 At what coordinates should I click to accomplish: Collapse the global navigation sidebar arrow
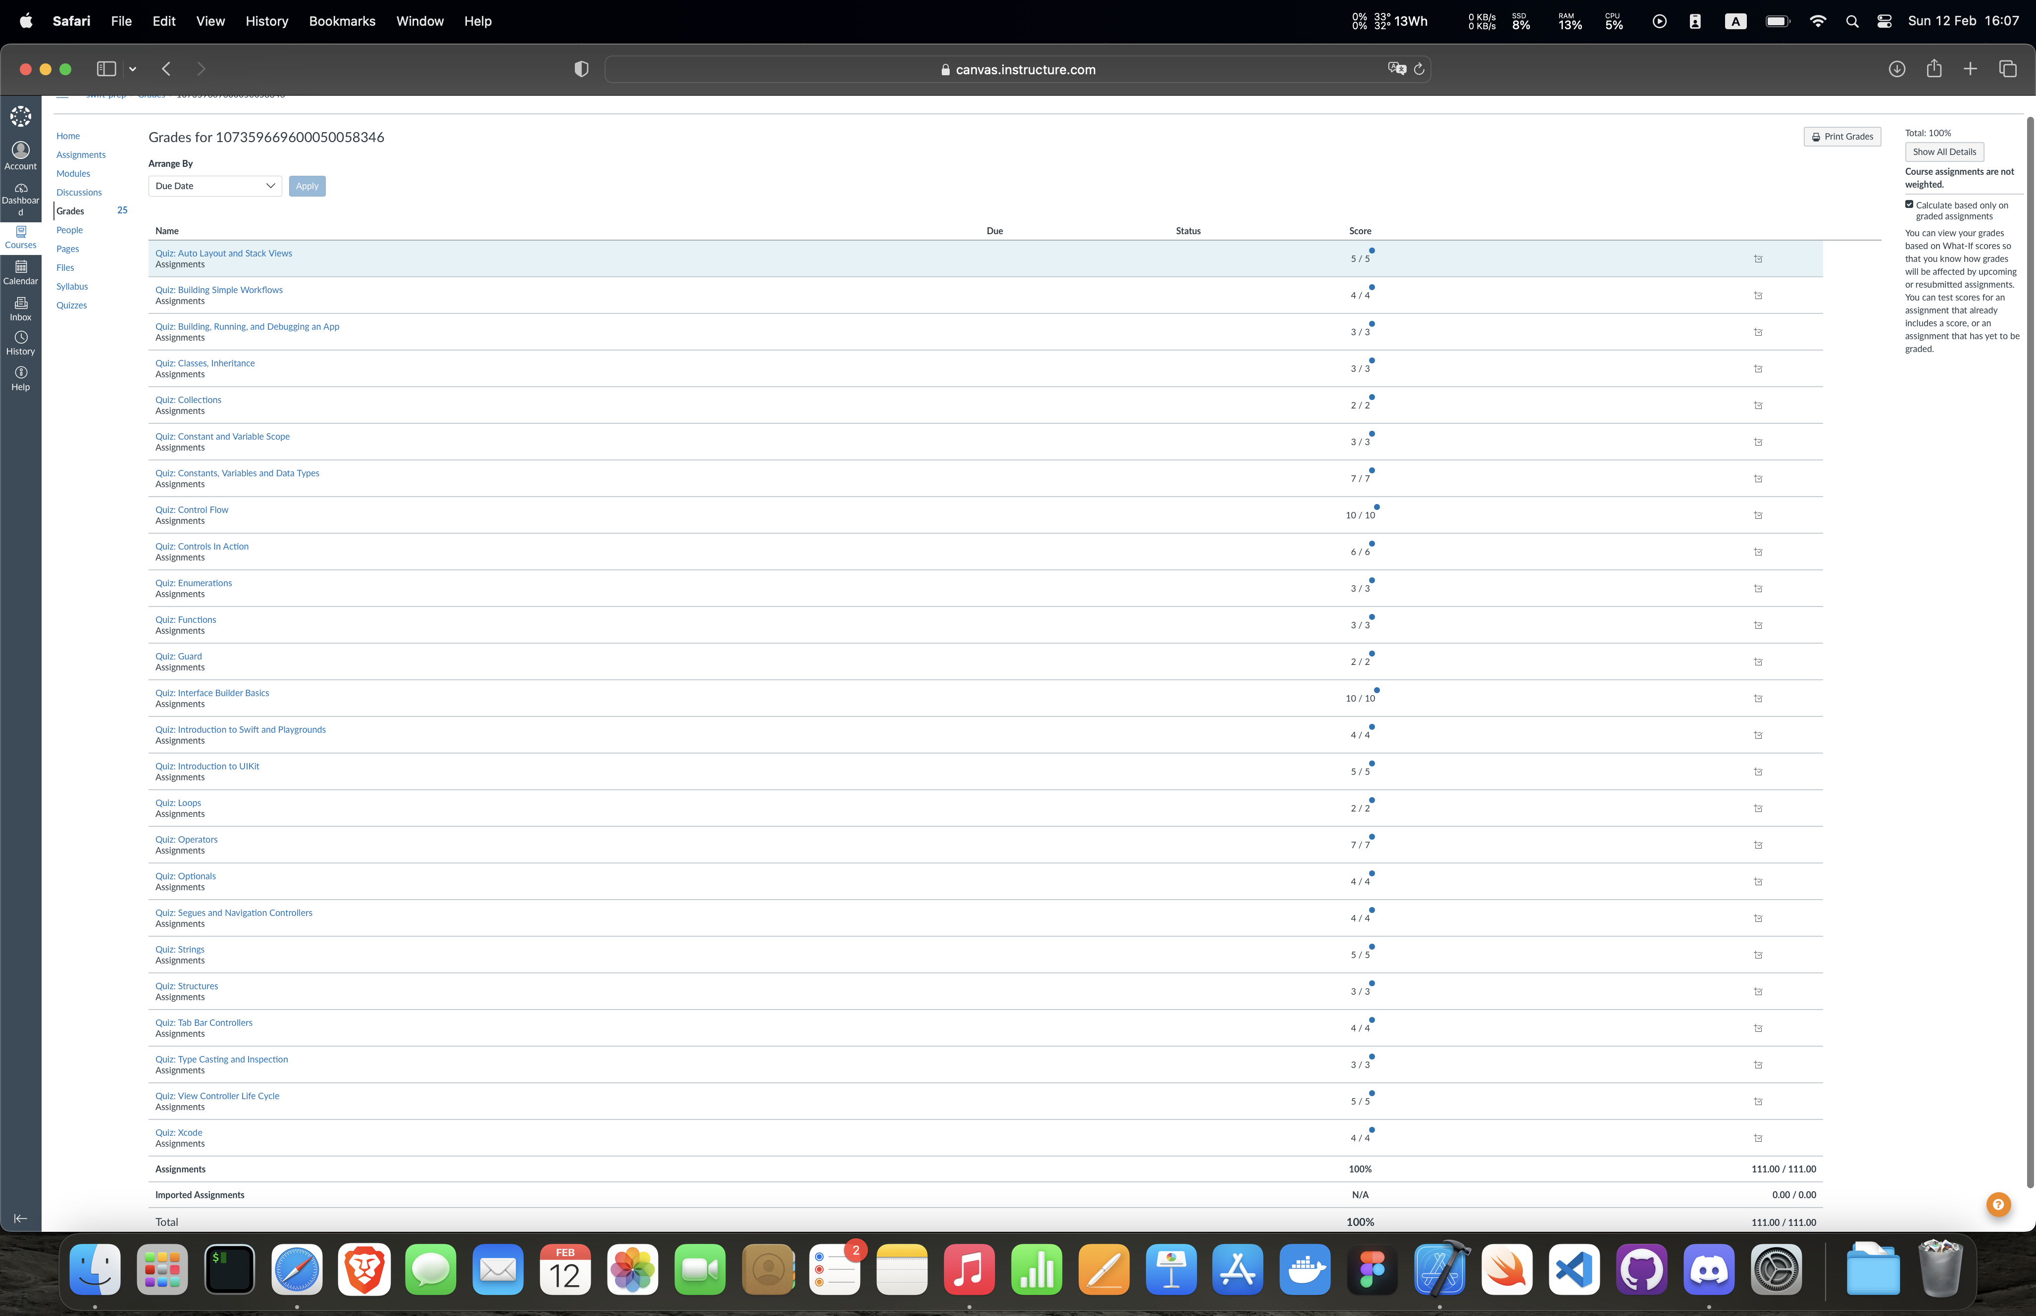(20, 1218)
